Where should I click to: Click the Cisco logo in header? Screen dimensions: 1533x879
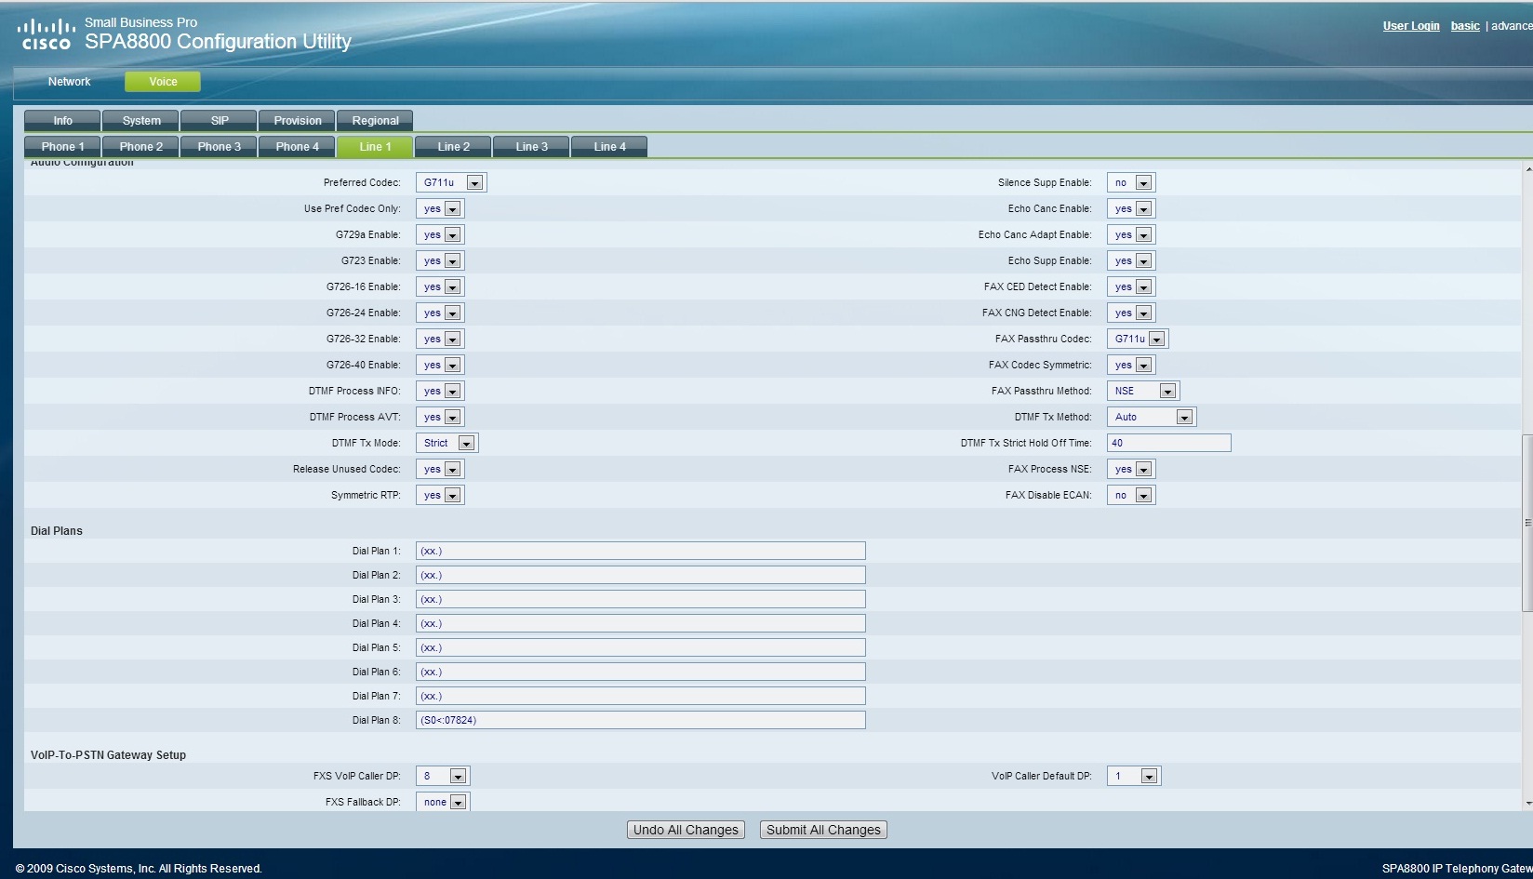coord(47,34)
